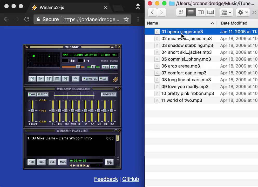Screen dimensions: 258x187
Task: Click the Chrome incognito icon
Action: (138, 6)
